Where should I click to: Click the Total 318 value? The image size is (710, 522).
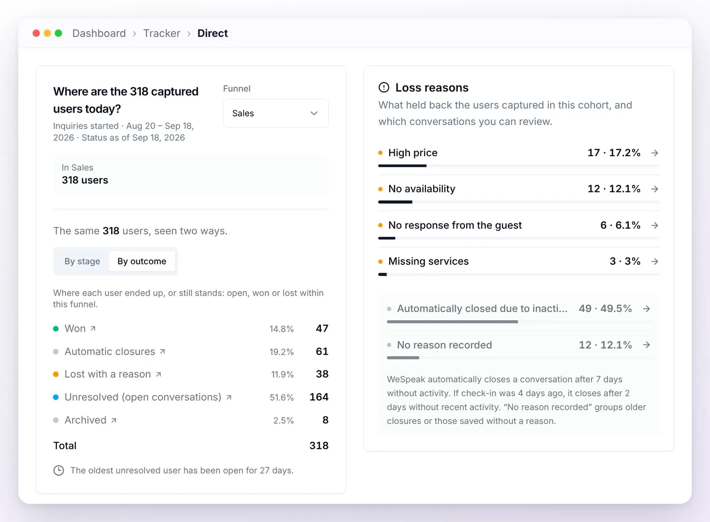[x=319, y=446]
